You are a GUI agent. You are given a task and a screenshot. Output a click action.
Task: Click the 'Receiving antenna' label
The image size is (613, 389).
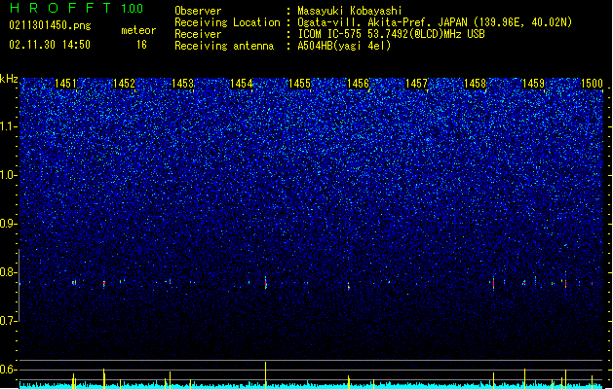224,46
